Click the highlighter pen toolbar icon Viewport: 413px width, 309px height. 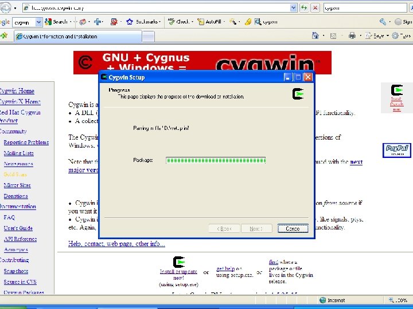coord(232,22)
